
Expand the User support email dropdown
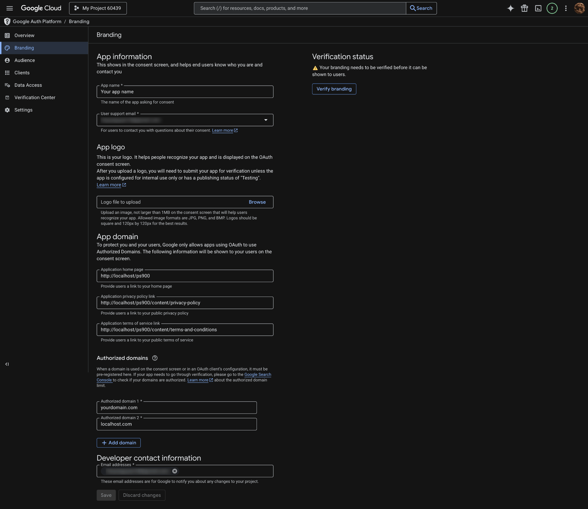[x=265, y=120]
